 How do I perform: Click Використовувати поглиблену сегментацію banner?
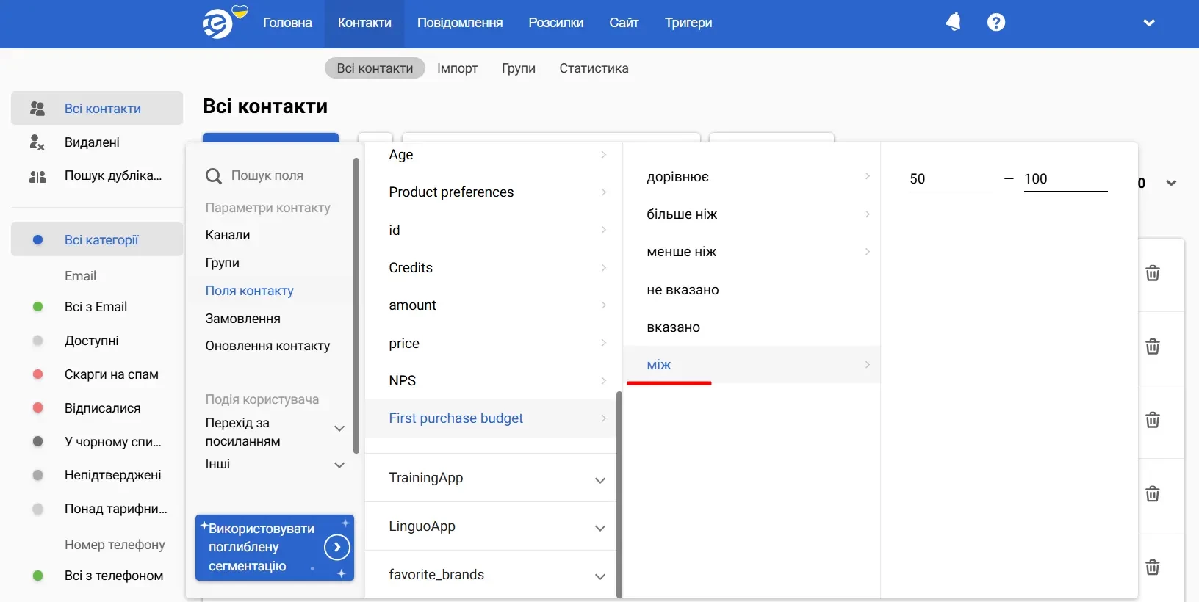pyautogui.click(x=275, y=548)
